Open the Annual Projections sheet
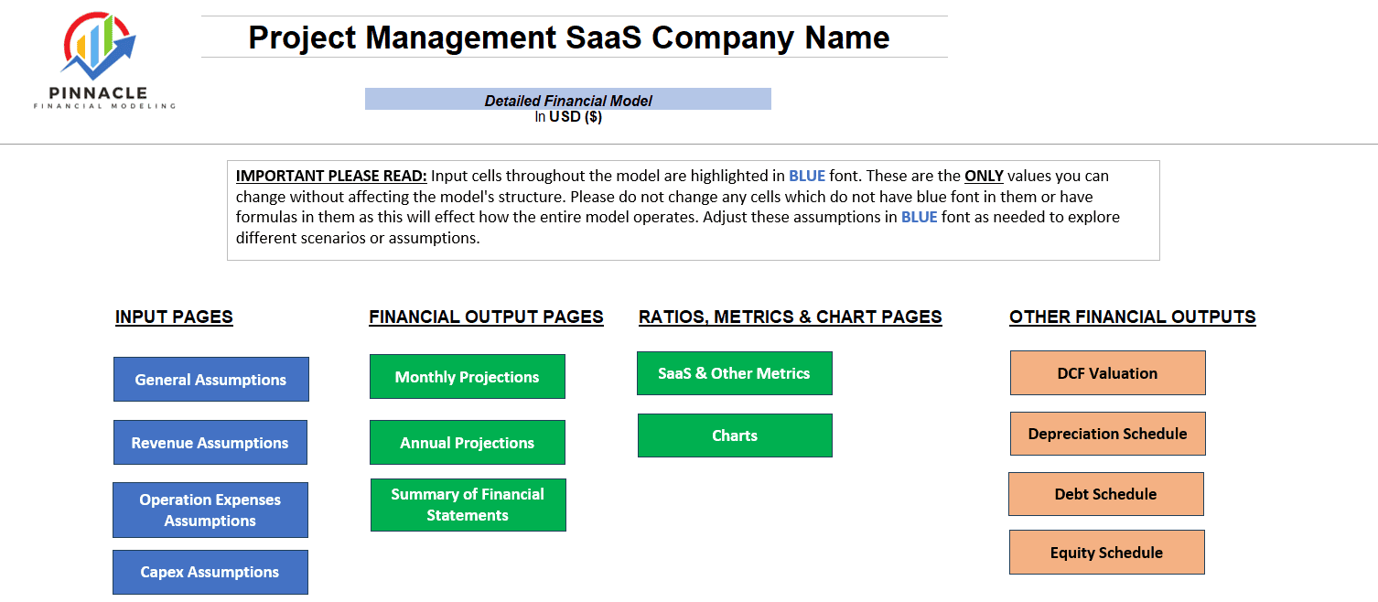Screen dimensions: 1378x602 pos(468,443)
